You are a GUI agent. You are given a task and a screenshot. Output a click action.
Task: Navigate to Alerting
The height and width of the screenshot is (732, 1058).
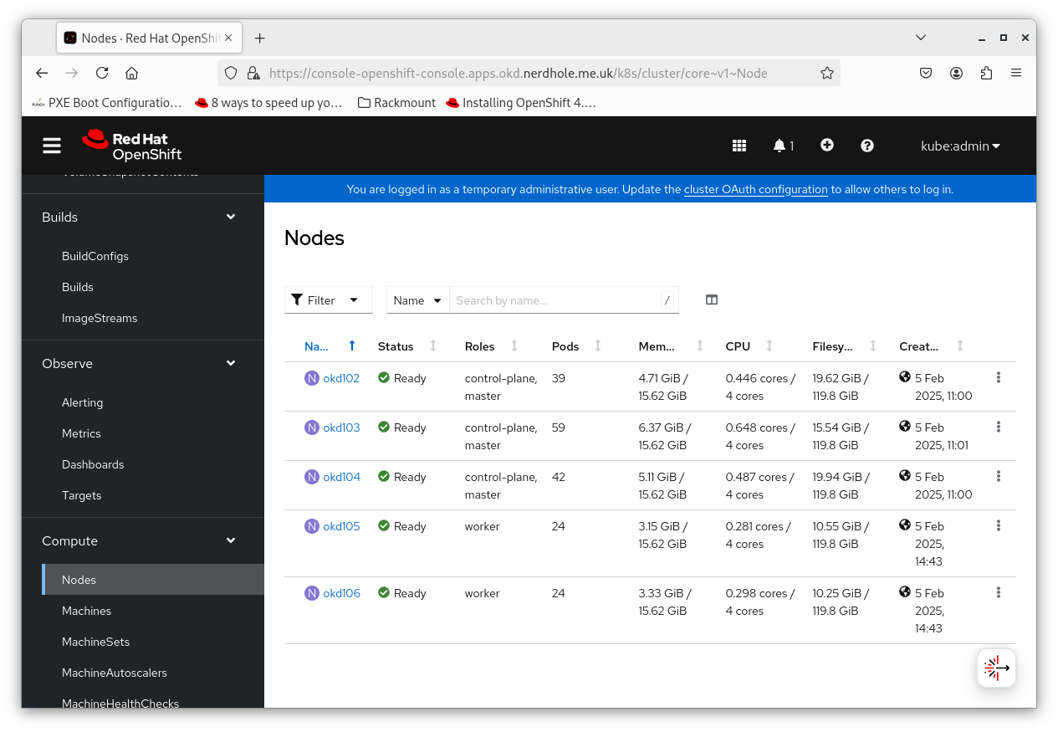[x=83, y=402]
